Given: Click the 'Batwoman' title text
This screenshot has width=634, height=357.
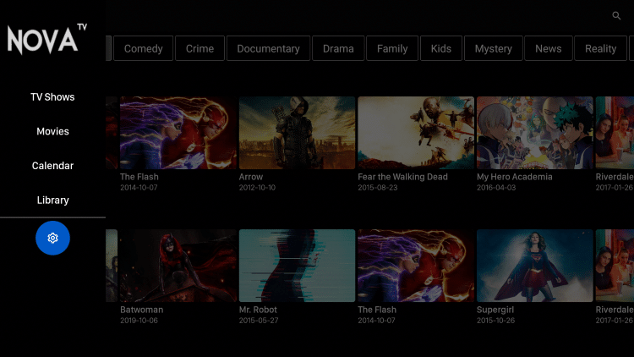Looking at the screenshot, I should (141, 310).
